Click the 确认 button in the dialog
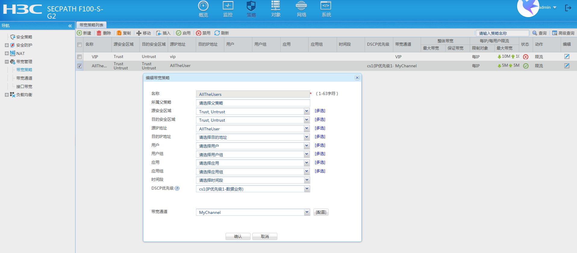The width and height of the screenshot is (577, 253). click(x=238, y=236)
